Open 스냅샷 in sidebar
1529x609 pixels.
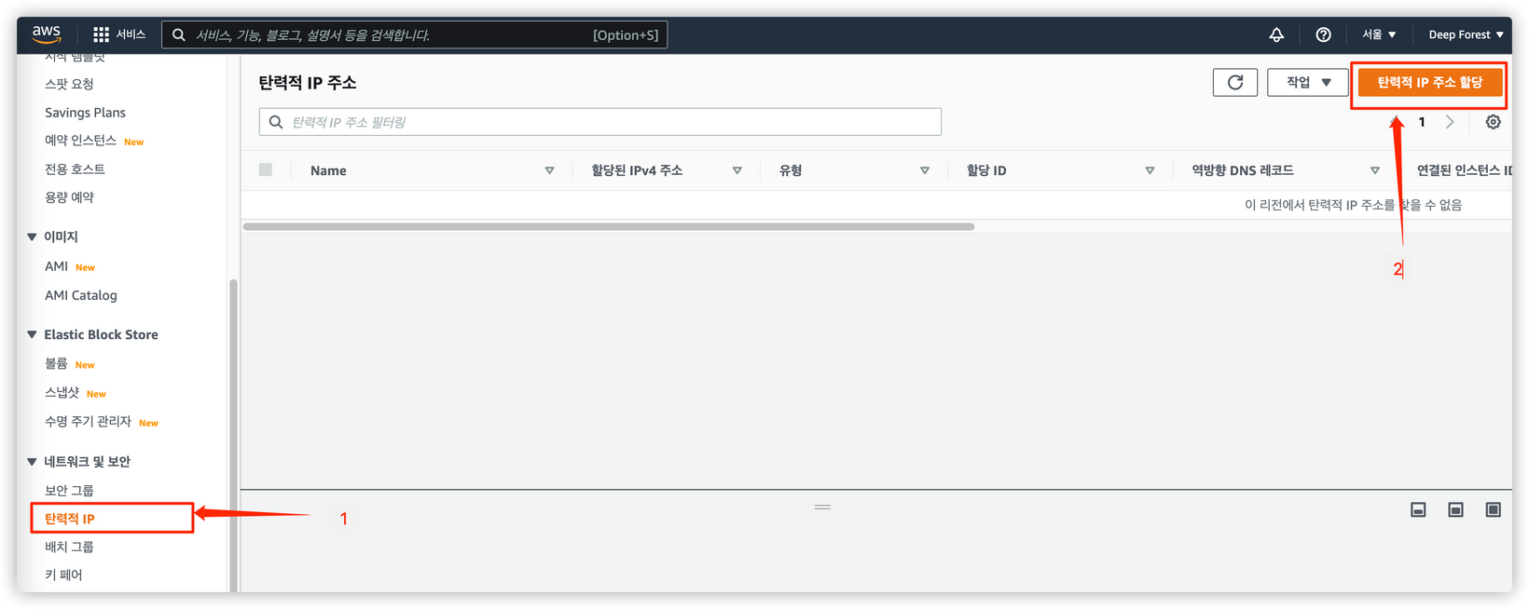pyautogui.click(x=62, y=393)
